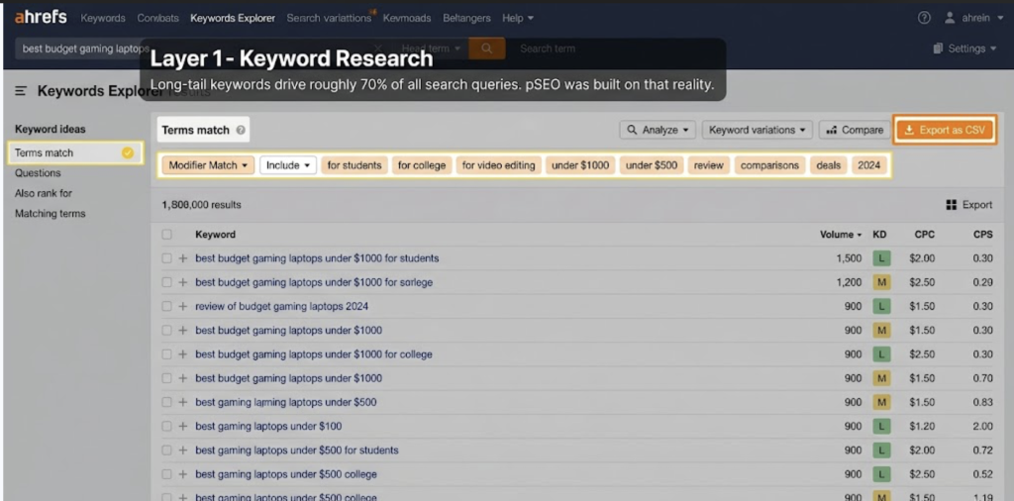Click the CPS column header
Image resolution: width=1014 pixels, height=501 pixels.
coord(983,235)
